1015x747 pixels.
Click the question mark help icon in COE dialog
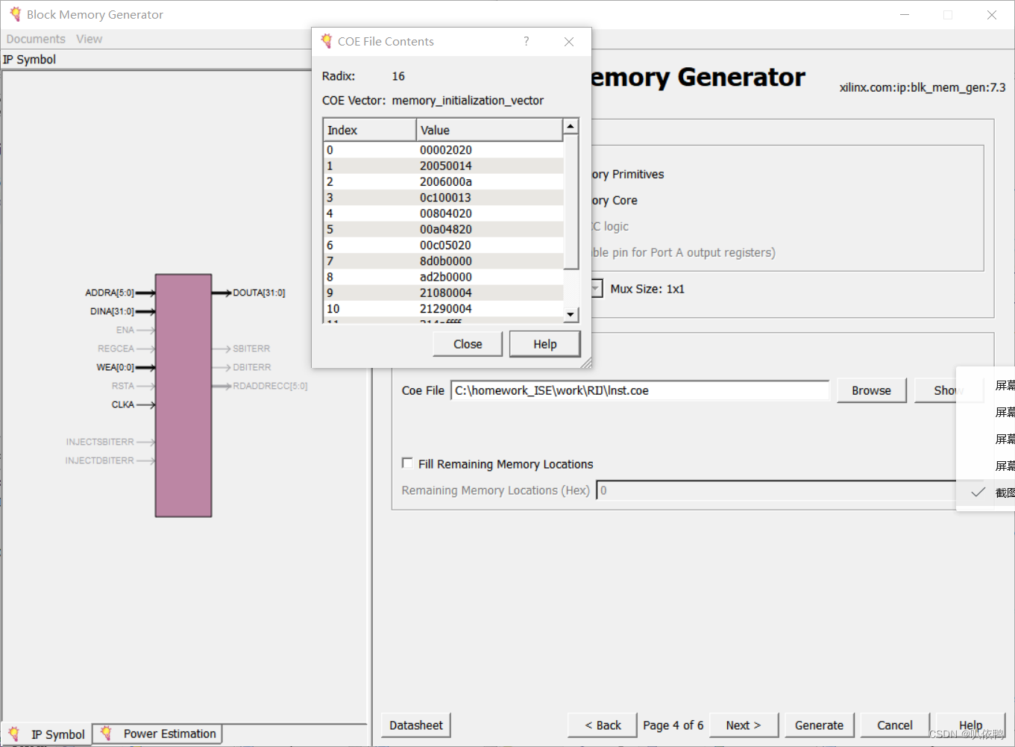[527, 41]
